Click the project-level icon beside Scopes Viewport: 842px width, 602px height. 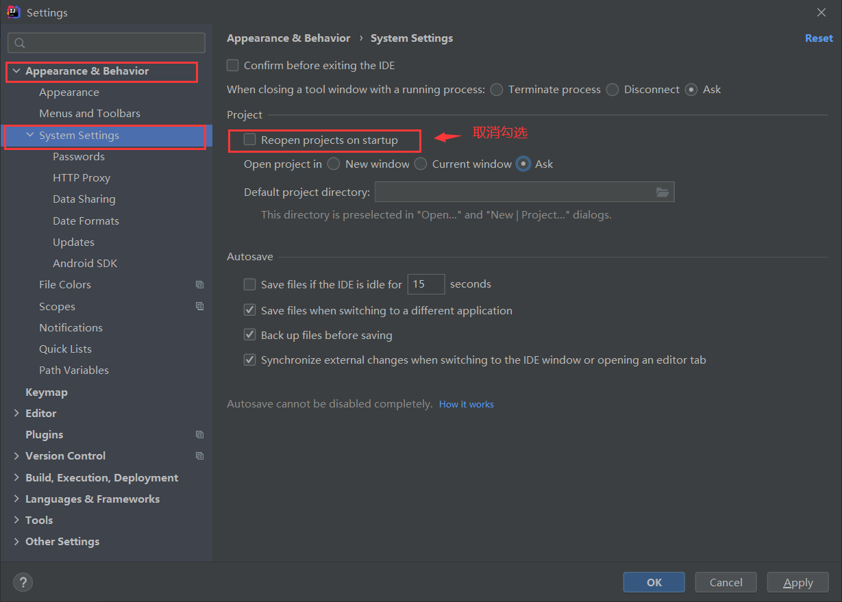click(x=199, y=306)
